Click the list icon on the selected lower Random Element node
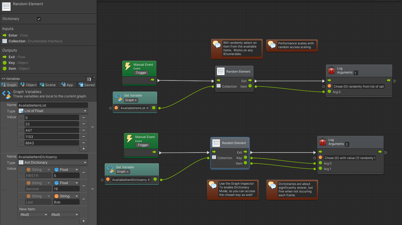The width and height of the screenshot is (402, 225). coord(216,143)
